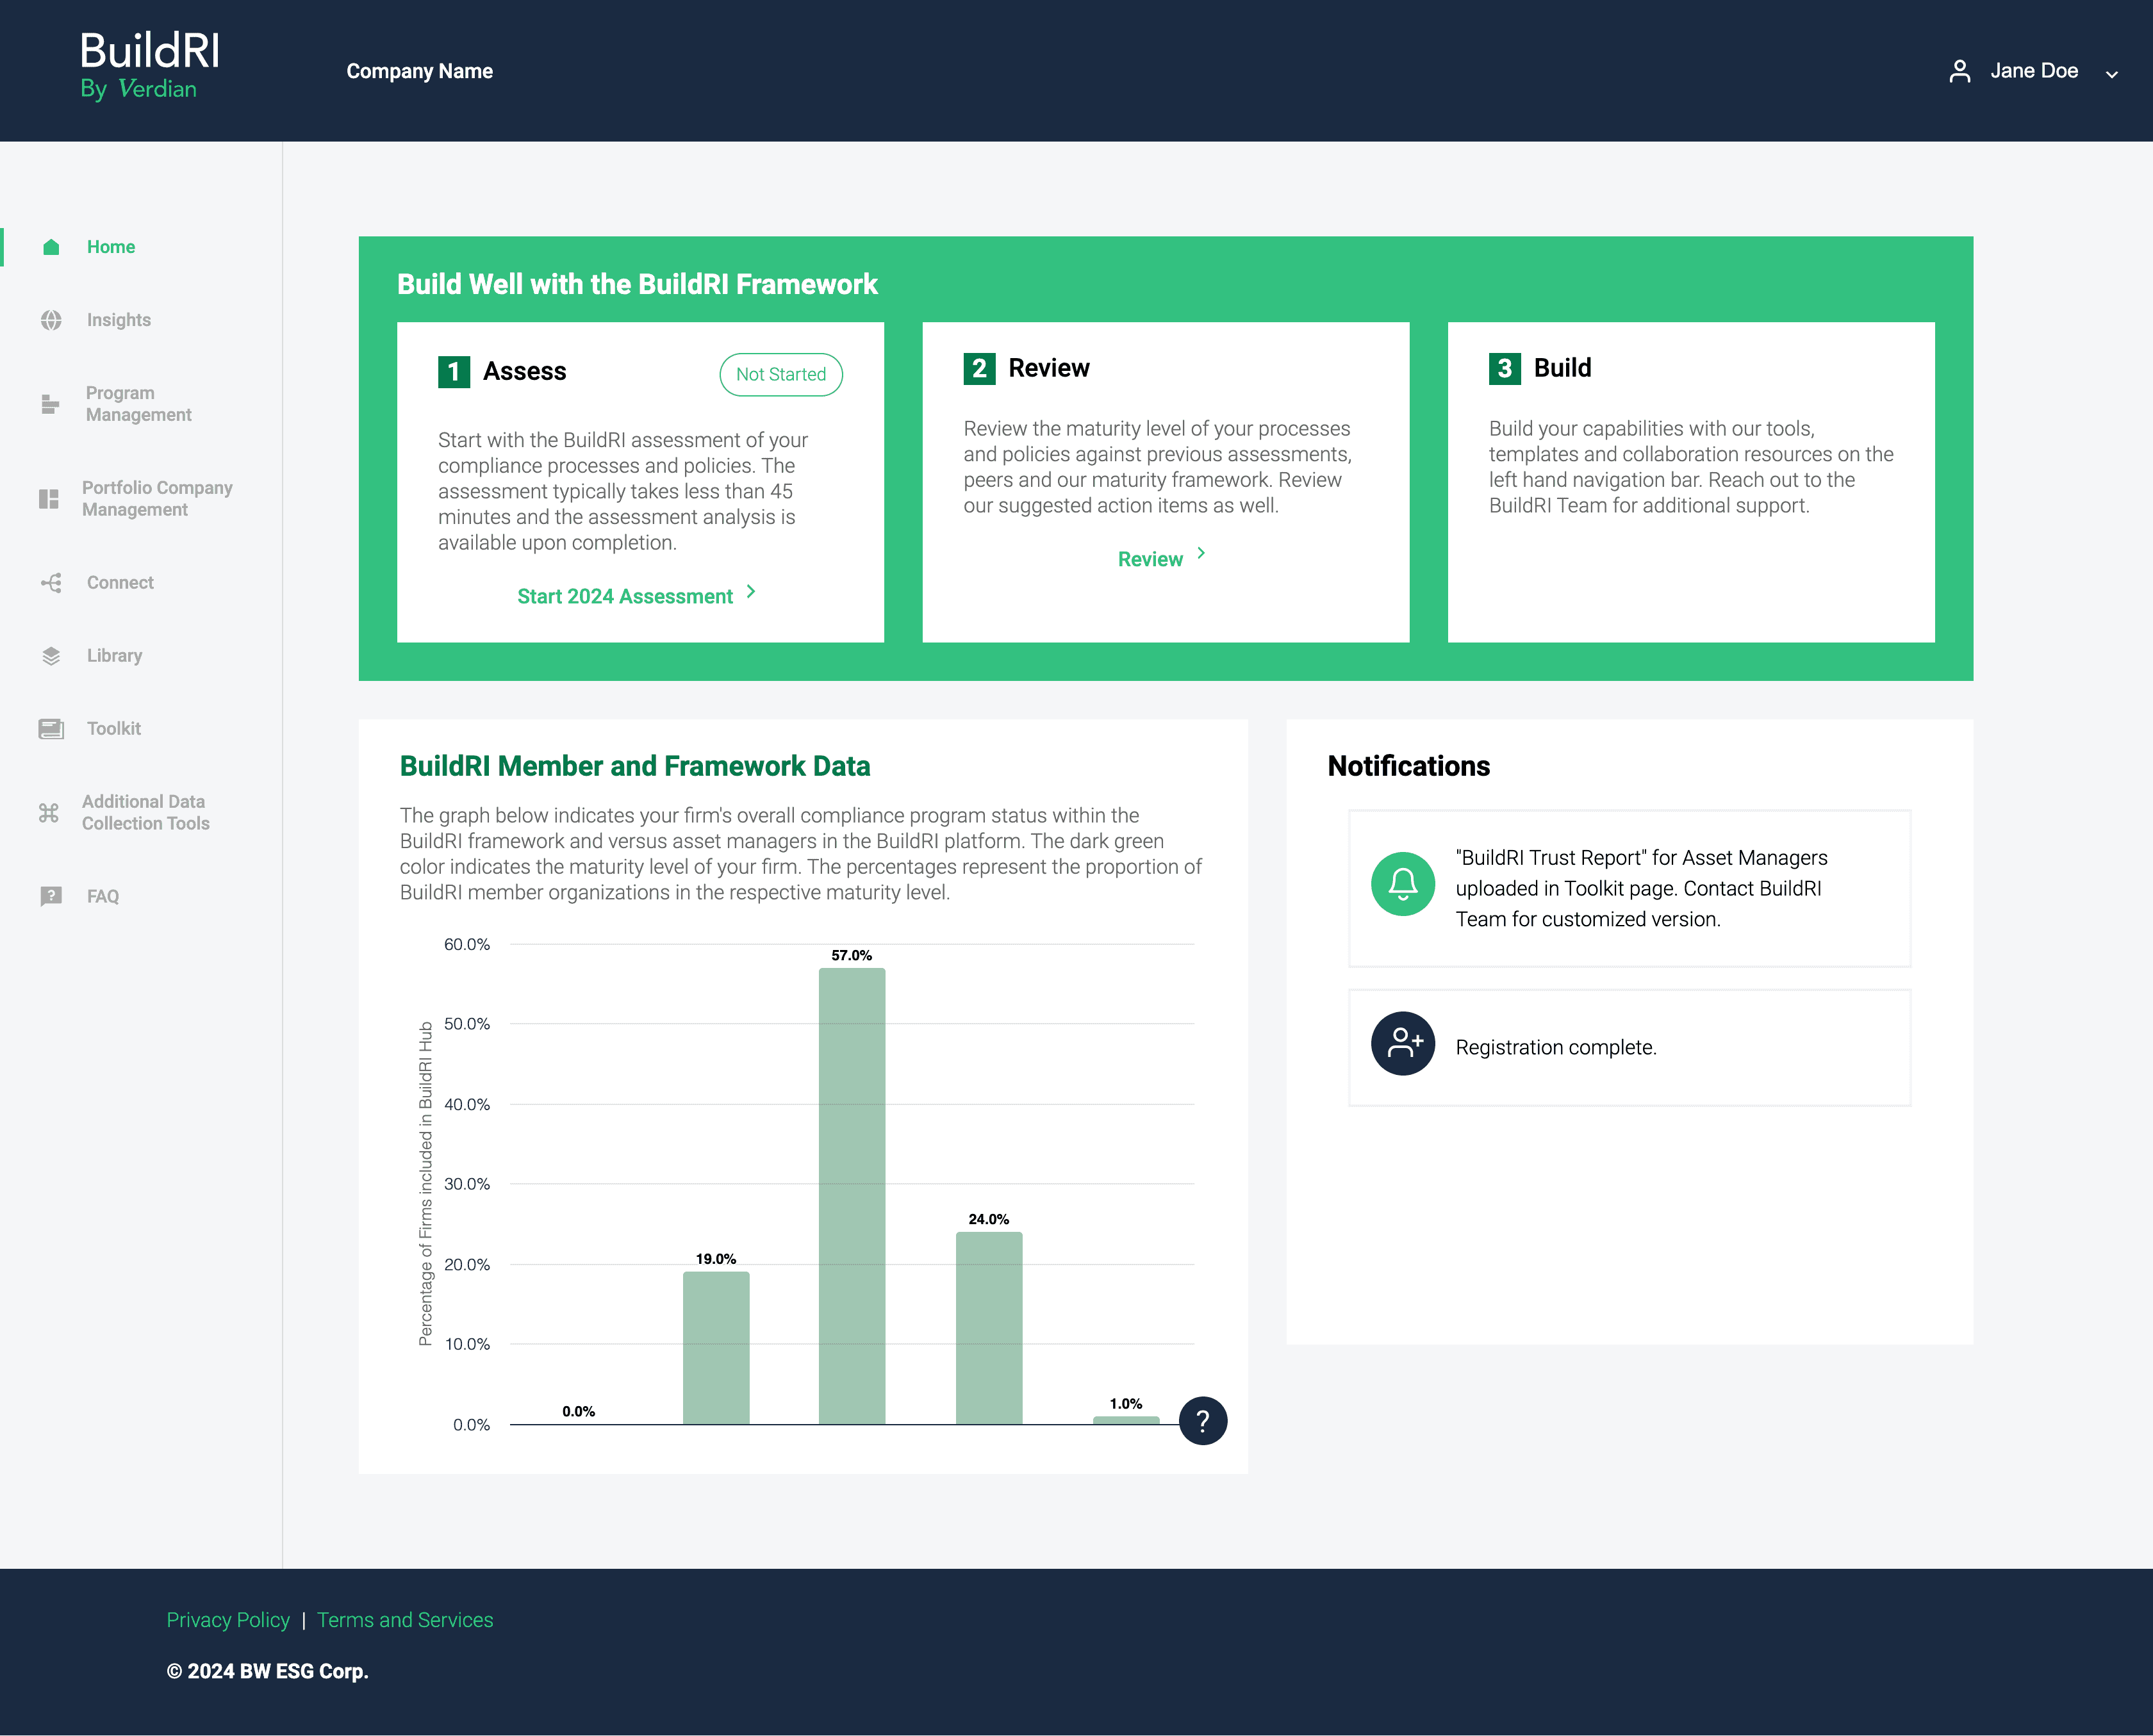Viewport: 2153px width, 1736px height.
Task: Open the Privacy Policy link
Action: (x=228, y=1620)
